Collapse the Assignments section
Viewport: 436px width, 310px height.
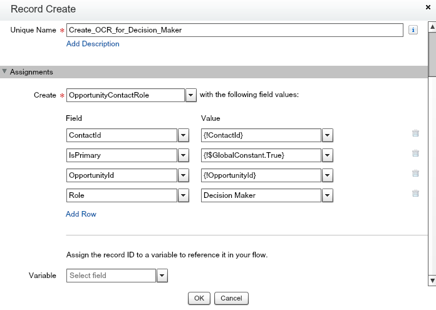6,72
